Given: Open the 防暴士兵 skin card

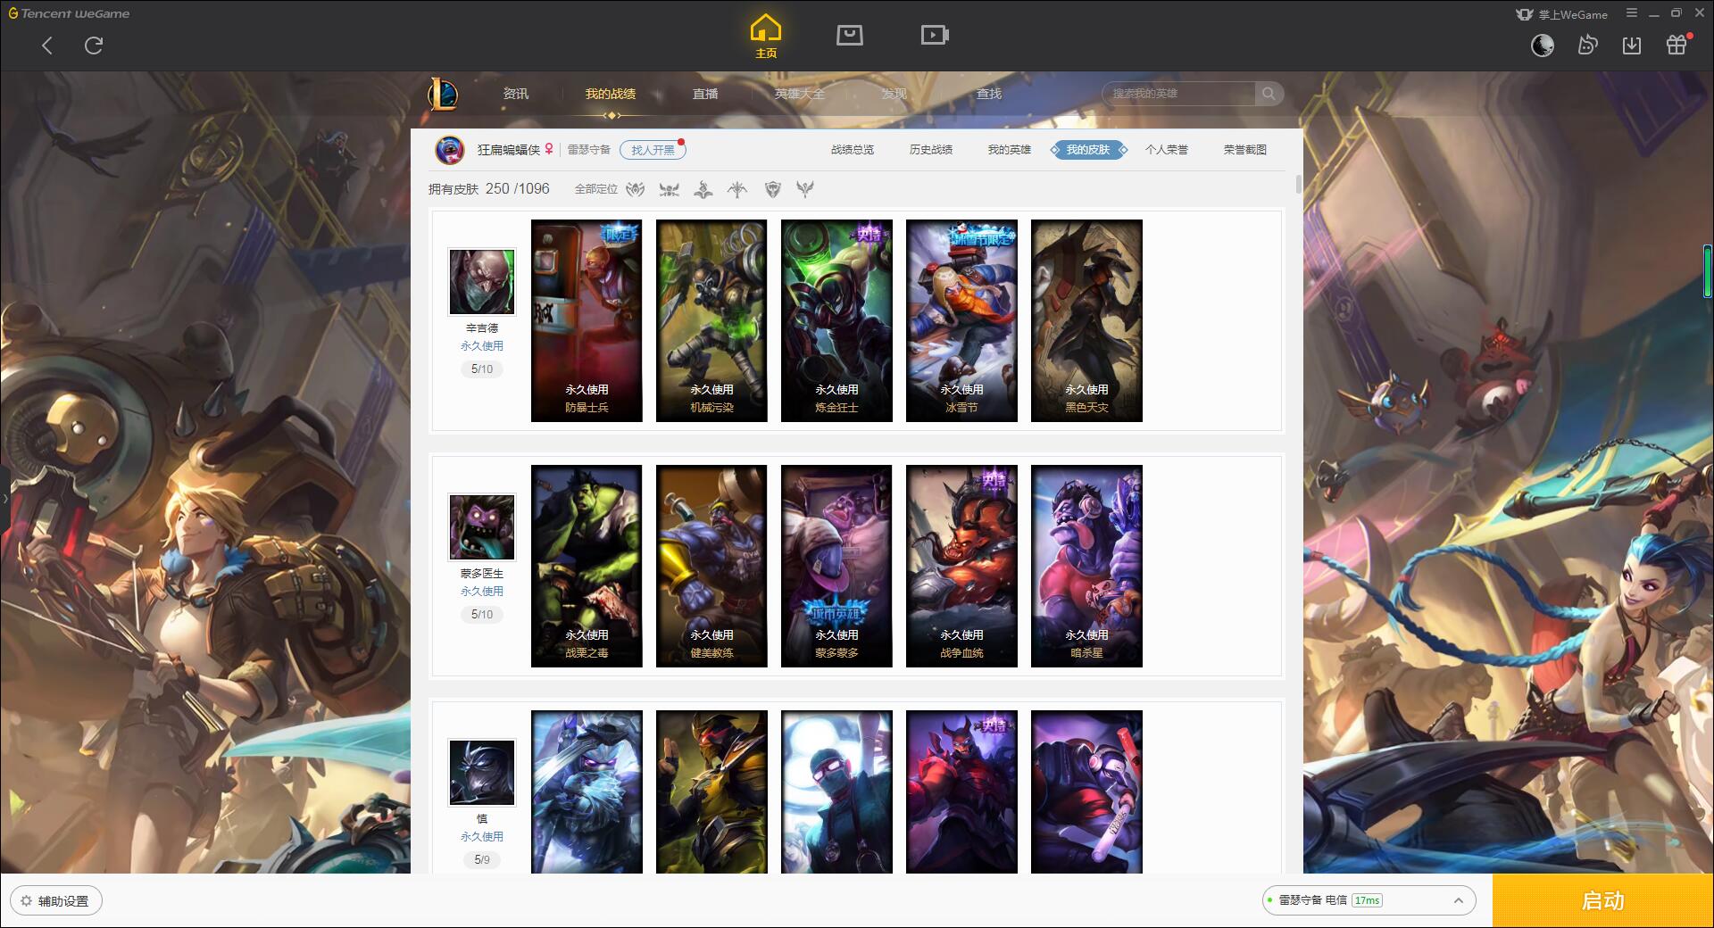Looking at the screenshot, I should [587, 320].
